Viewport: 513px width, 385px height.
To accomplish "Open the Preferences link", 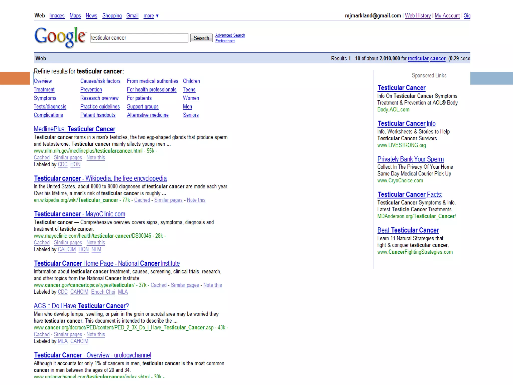I will pos(225,41).
